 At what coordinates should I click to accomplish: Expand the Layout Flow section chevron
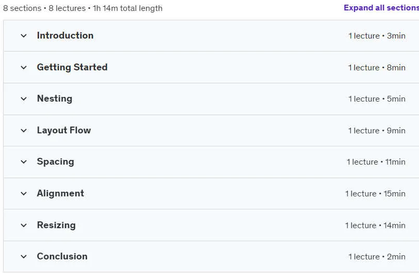click(x=24, y=130)
